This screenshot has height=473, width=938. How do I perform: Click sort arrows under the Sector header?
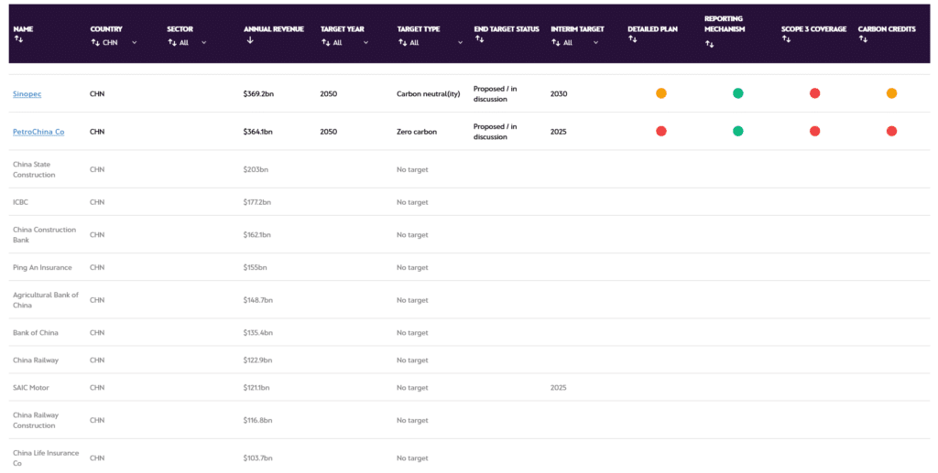[171, 42]
